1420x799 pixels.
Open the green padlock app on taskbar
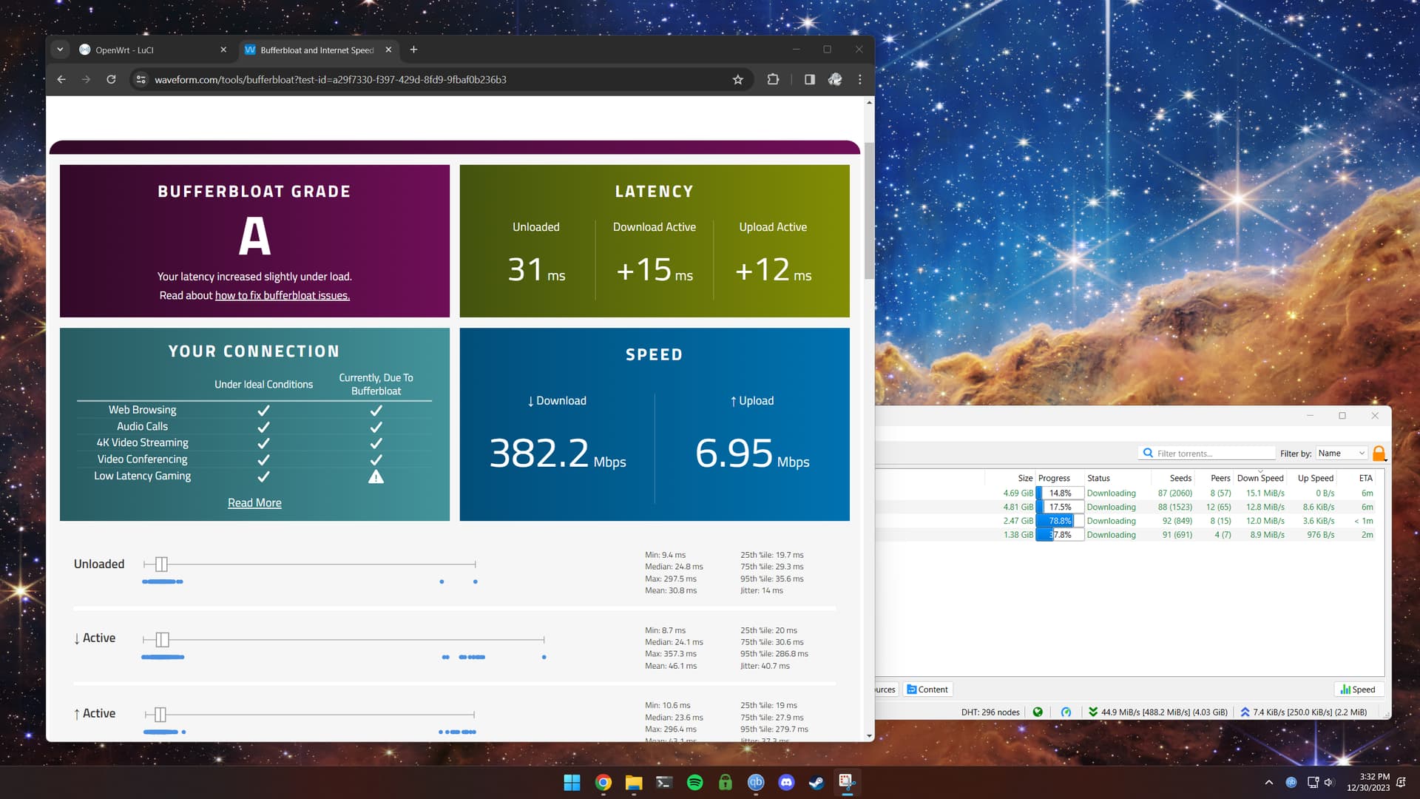[726, 783]
